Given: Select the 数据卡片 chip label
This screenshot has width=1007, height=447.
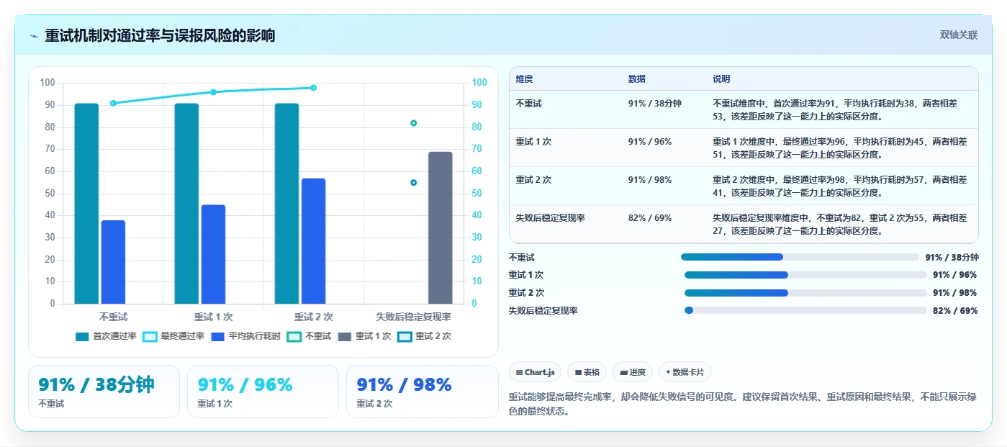Looking at the screenshot, I should 689,372.
